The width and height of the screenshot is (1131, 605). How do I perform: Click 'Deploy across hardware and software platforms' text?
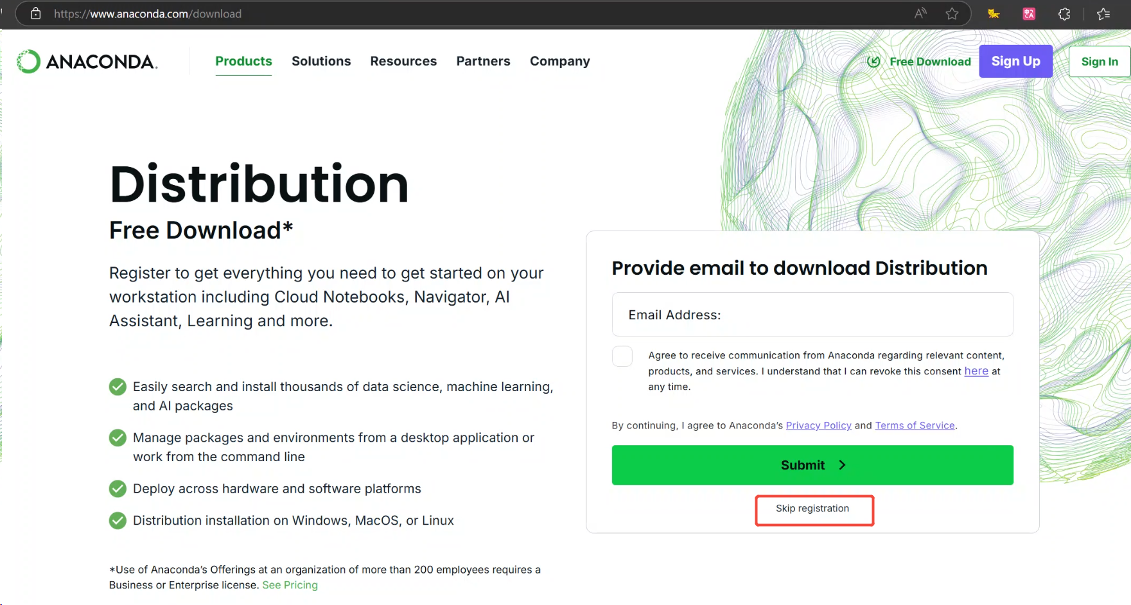(277, 489)
